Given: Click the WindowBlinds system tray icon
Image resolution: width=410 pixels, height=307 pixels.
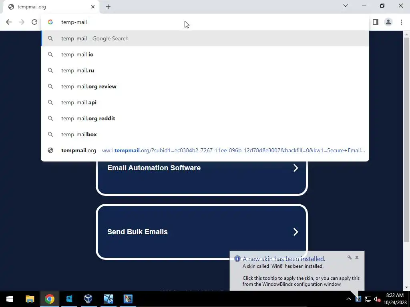Looking at the screenshot, I should pyautogui.click(x=358, y=299).
